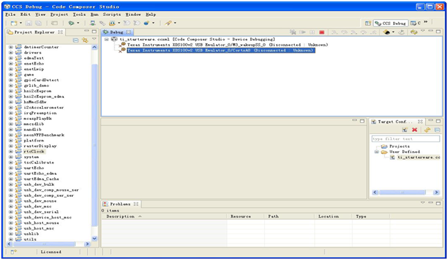This screenshot has width=448, height=260.
Task: Select the Project Explorer tab
Action: (34, 33)
